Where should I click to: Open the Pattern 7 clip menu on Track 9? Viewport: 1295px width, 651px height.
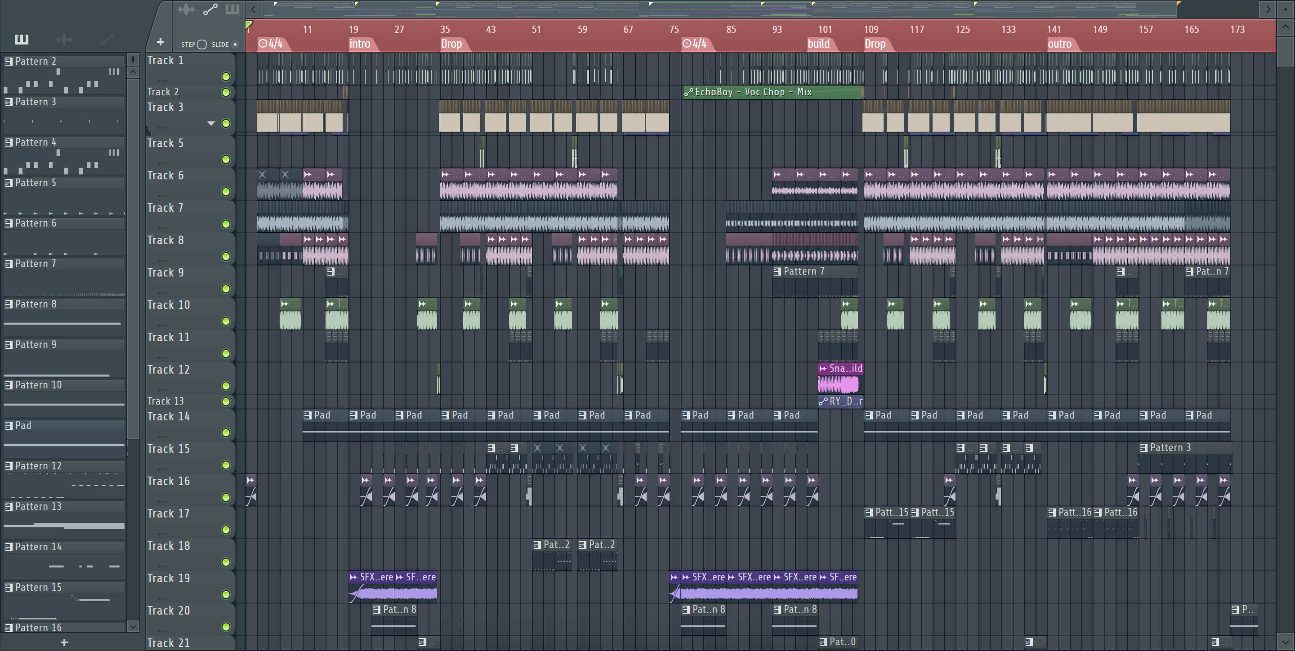click(778, 272)
